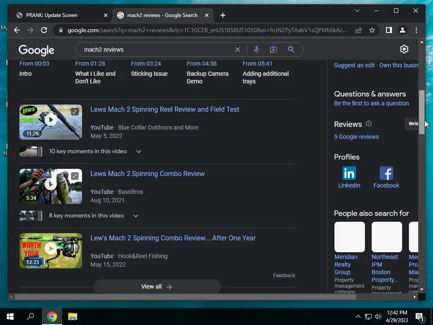Open 5 Google reviews link
Image resolution: width=433 pixels, height=325 pixels.
point(356,137)
